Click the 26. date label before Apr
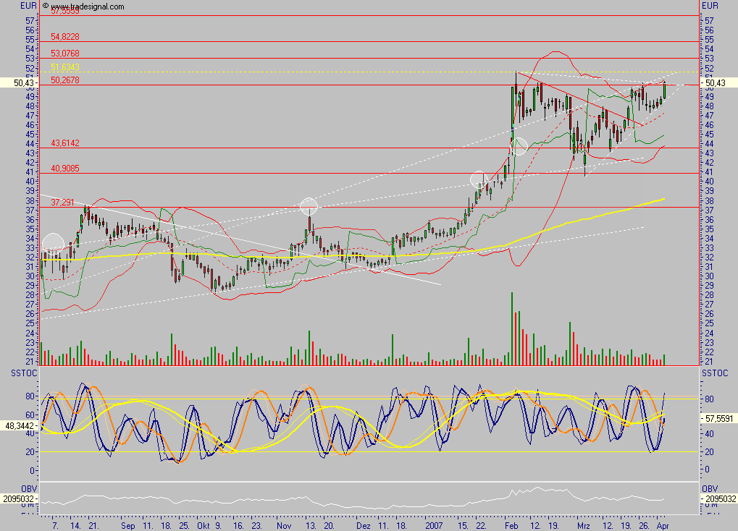The height and width of the screenshot is (531, 738). point(644,525)
